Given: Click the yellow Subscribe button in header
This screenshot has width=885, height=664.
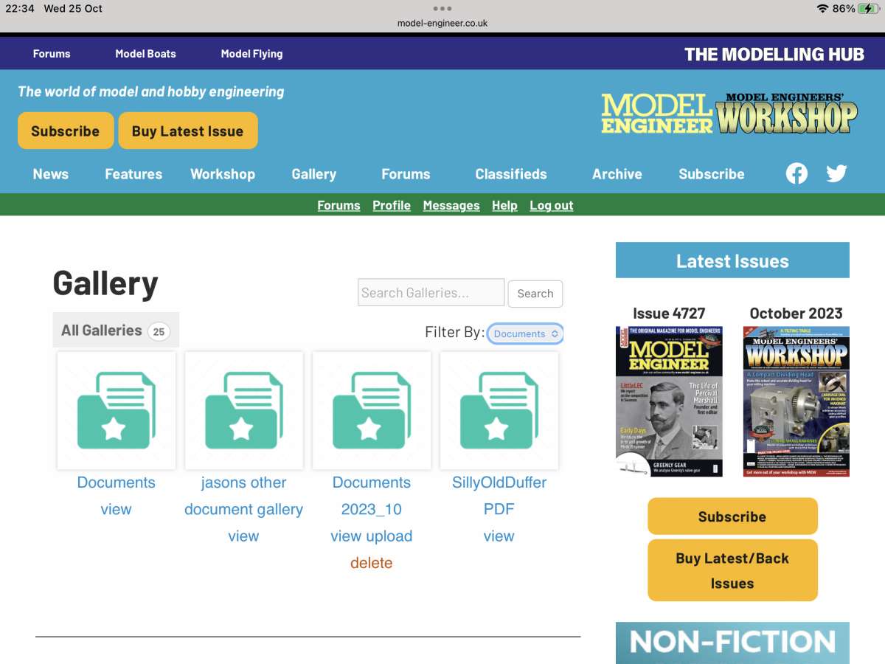Looking at the screenshot, I should pyautogui.click(x=66, y=131).
